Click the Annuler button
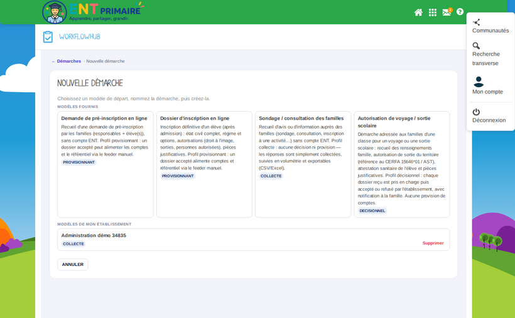This screenshot has width=515, height=318. pos(73,265)
